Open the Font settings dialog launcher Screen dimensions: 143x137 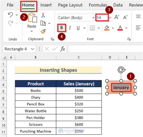(x=129, y=39)
